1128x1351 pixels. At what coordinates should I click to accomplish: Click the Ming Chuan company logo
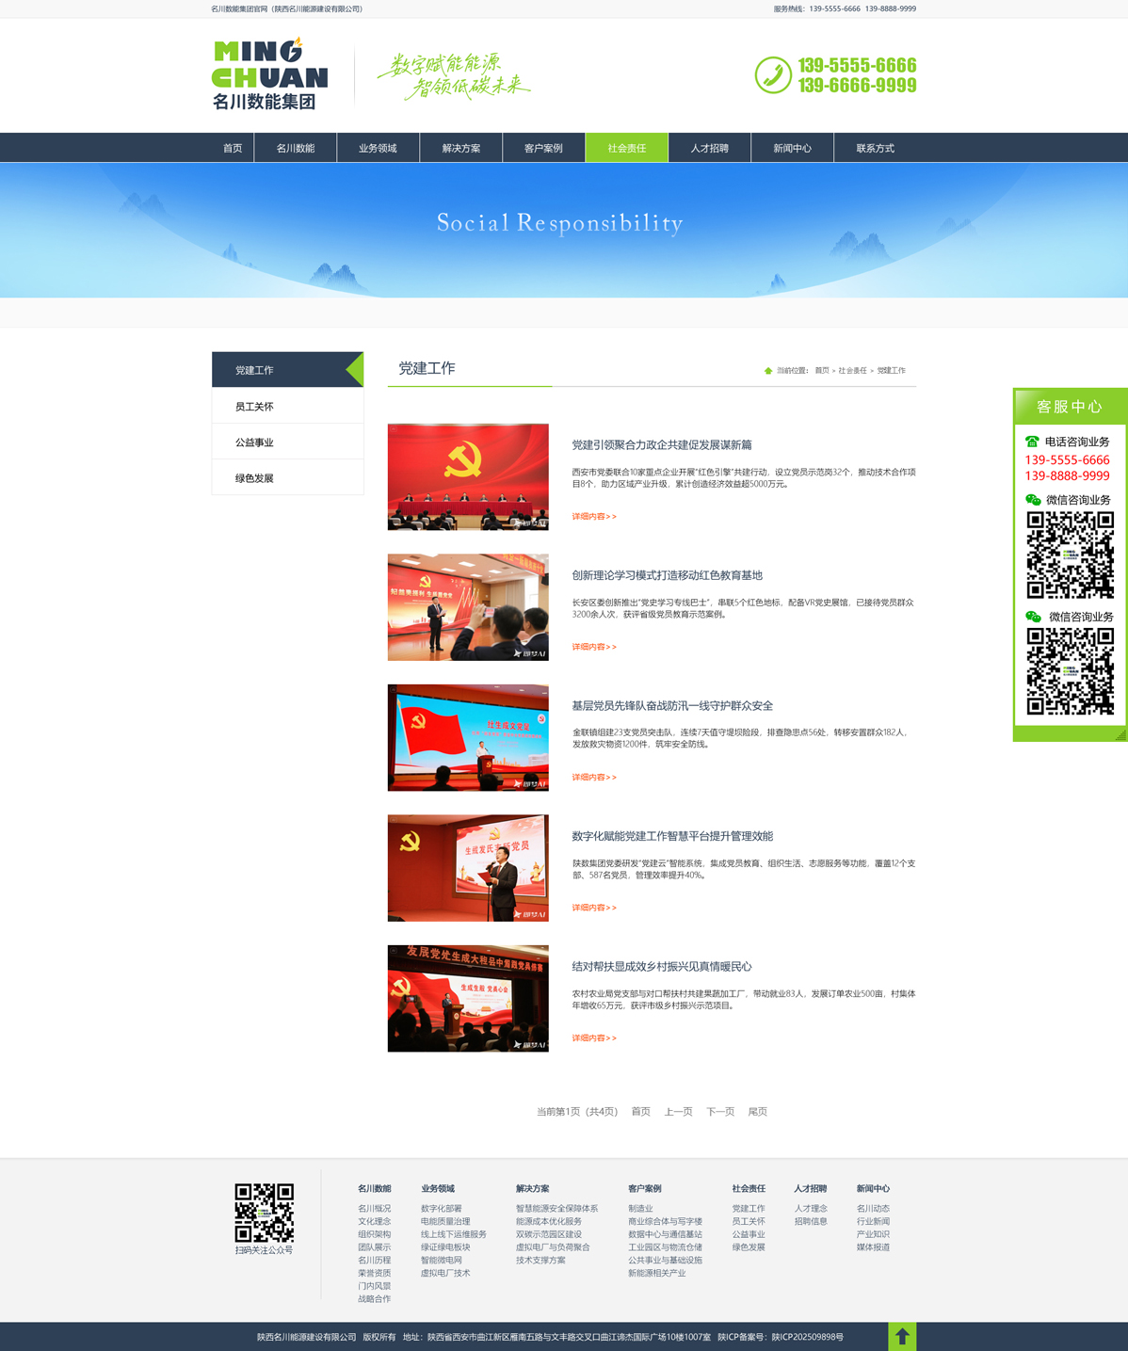click(270, 74)
